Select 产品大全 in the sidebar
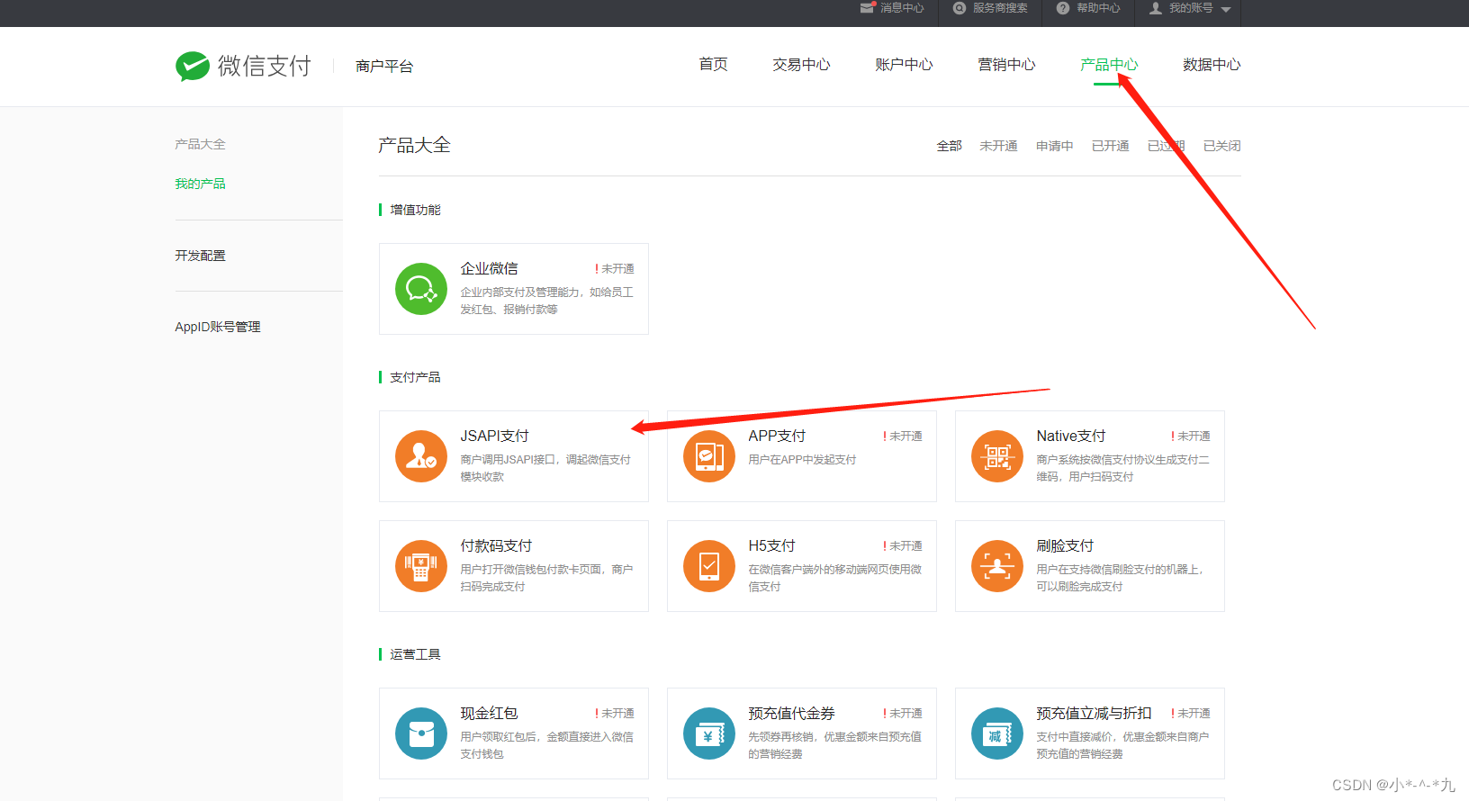 [200, 144]
